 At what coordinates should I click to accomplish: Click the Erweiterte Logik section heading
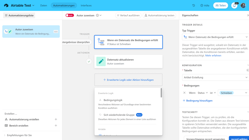106,93
